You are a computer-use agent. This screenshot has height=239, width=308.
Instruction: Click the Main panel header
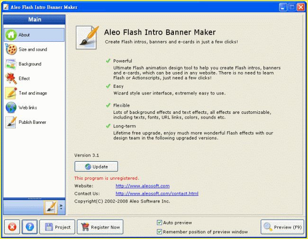click(34, 19)
